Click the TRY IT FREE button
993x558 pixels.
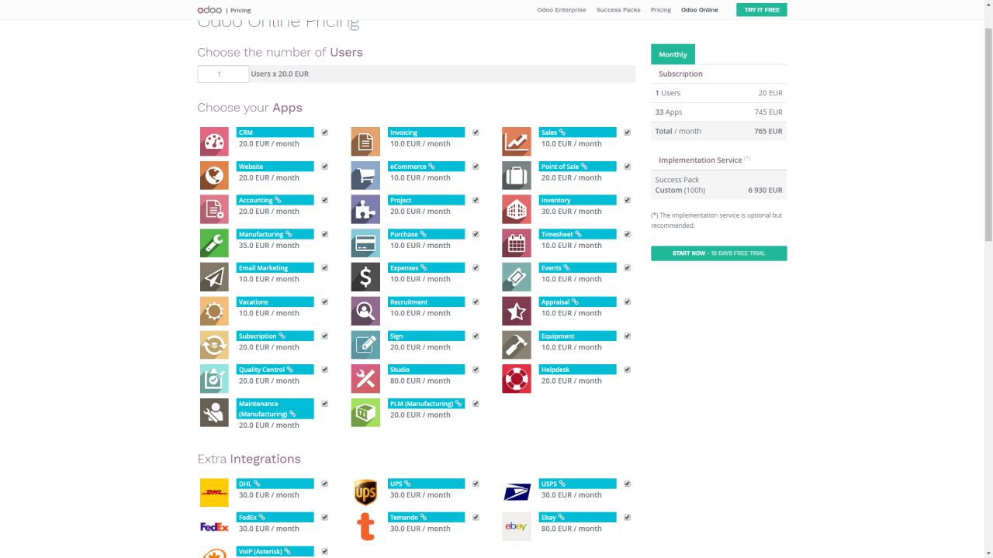[x=762, y=10]
